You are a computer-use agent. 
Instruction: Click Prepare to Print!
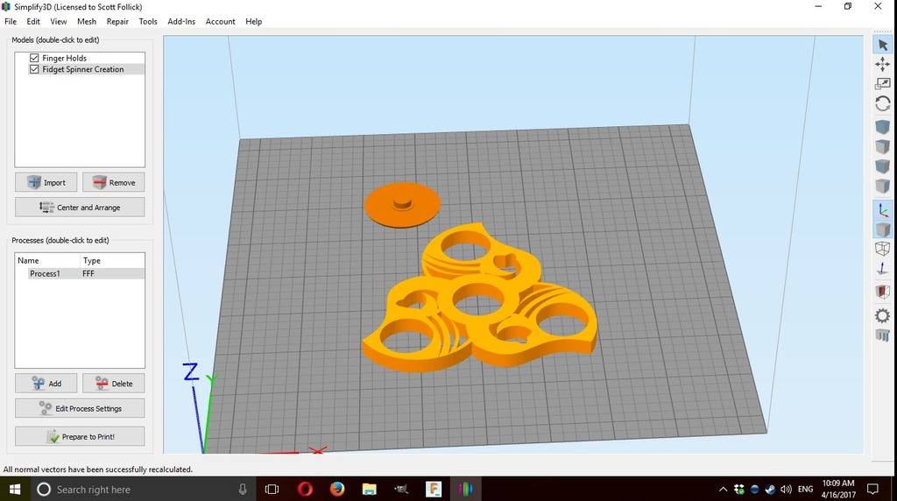point(80,436)
